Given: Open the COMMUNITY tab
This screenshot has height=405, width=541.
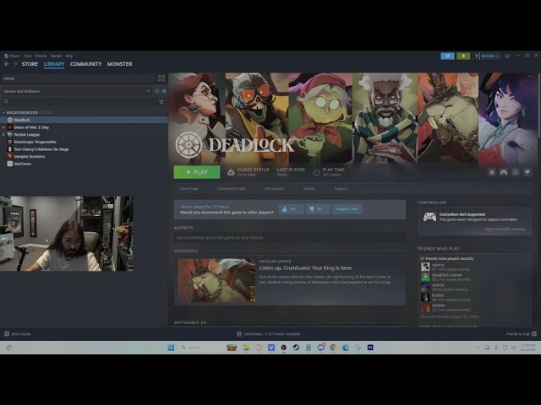Looking at the screenshot, I should click(85, 64).
